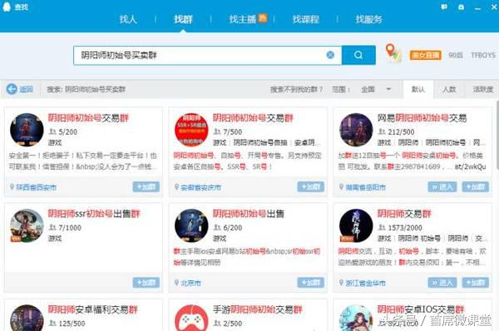Expand the 范围 全国 dropdown
This screenshot has width=499, height=331.
[x=376, y=90]
